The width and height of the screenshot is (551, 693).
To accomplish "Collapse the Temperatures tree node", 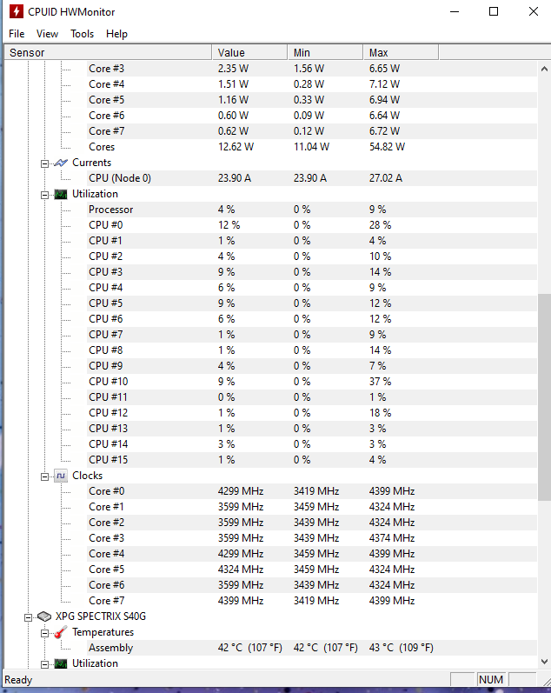I will (44, 632).
